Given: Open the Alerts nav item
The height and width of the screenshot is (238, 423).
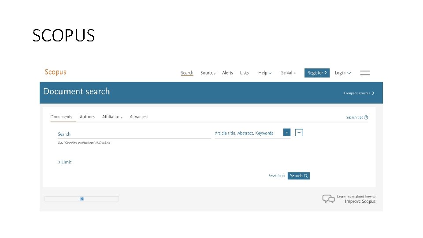Looking at the screenshot, I should coord(227,73).
